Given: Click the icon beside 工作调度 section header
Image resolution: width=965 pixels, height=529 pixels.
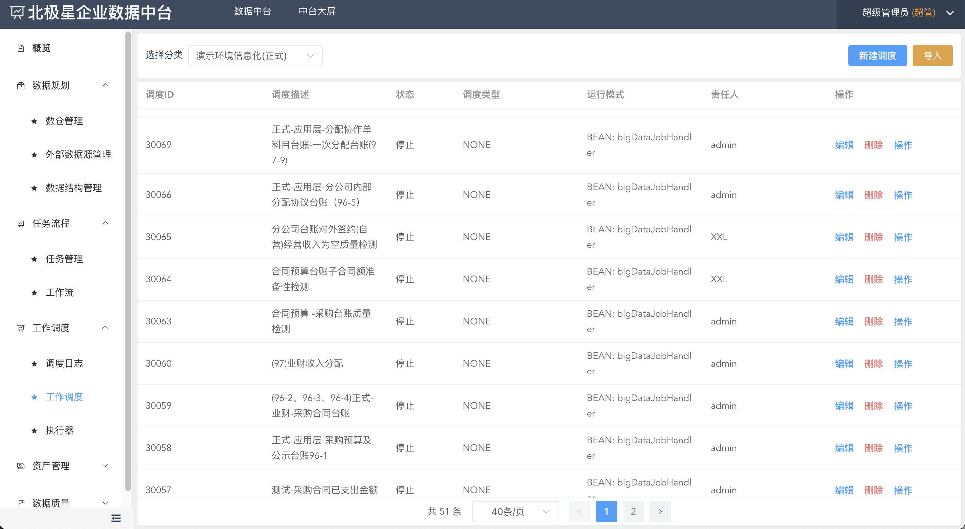Looking at the screenshot, I should click(x=20, y=328).
